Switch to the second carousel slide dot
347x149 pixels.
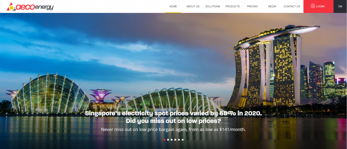(168, 140)
